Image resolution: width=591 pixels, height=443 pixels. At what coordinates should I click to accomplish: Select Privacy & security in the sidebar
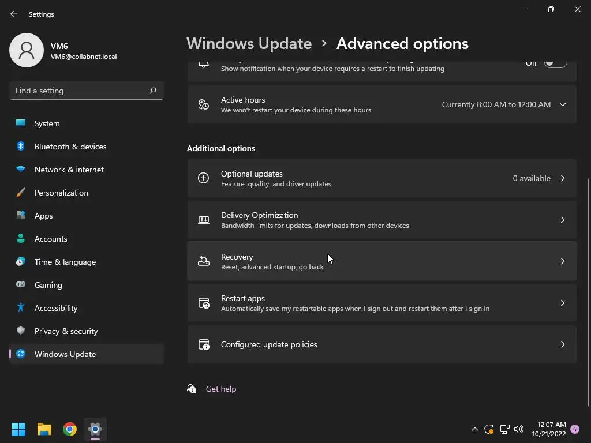(x=87, y=331)
